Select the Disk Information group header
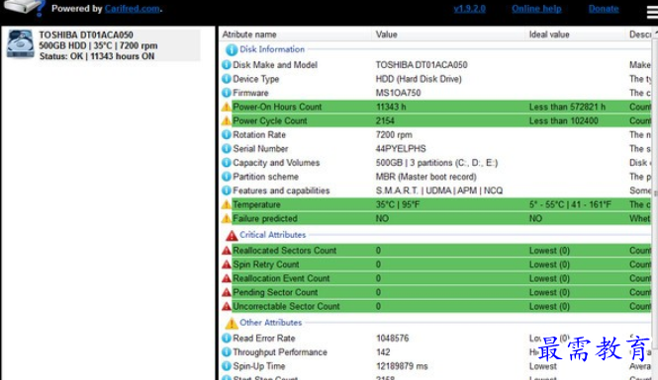The width and height of the screenshot is (658, 380). coord(272,49)
